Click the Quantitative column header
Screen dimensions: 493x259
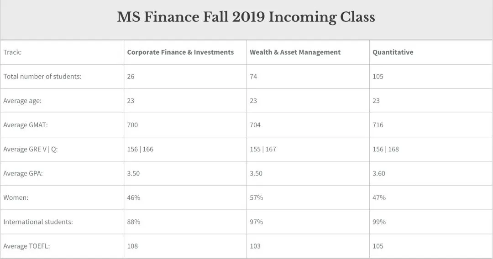[393, 52]
